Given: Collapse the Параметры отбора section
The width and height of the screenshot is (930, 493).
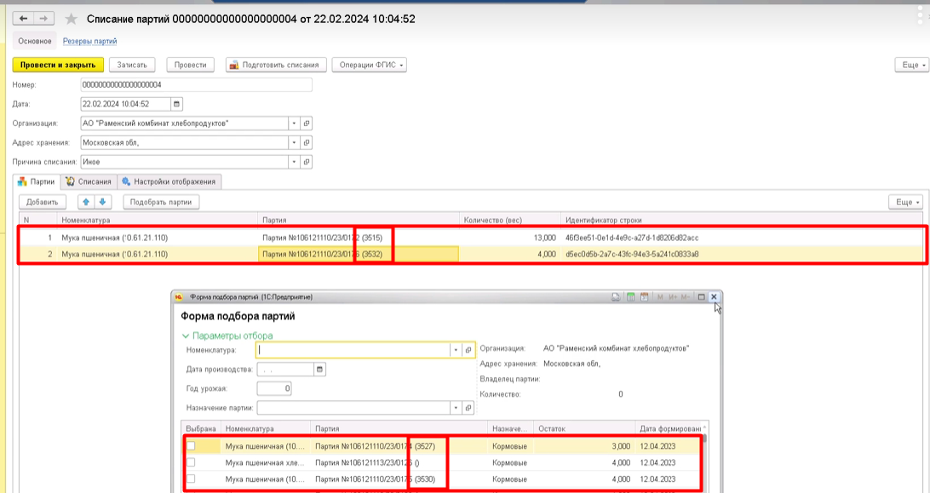Looking at the screenshot, I should (x=227, y=335).
